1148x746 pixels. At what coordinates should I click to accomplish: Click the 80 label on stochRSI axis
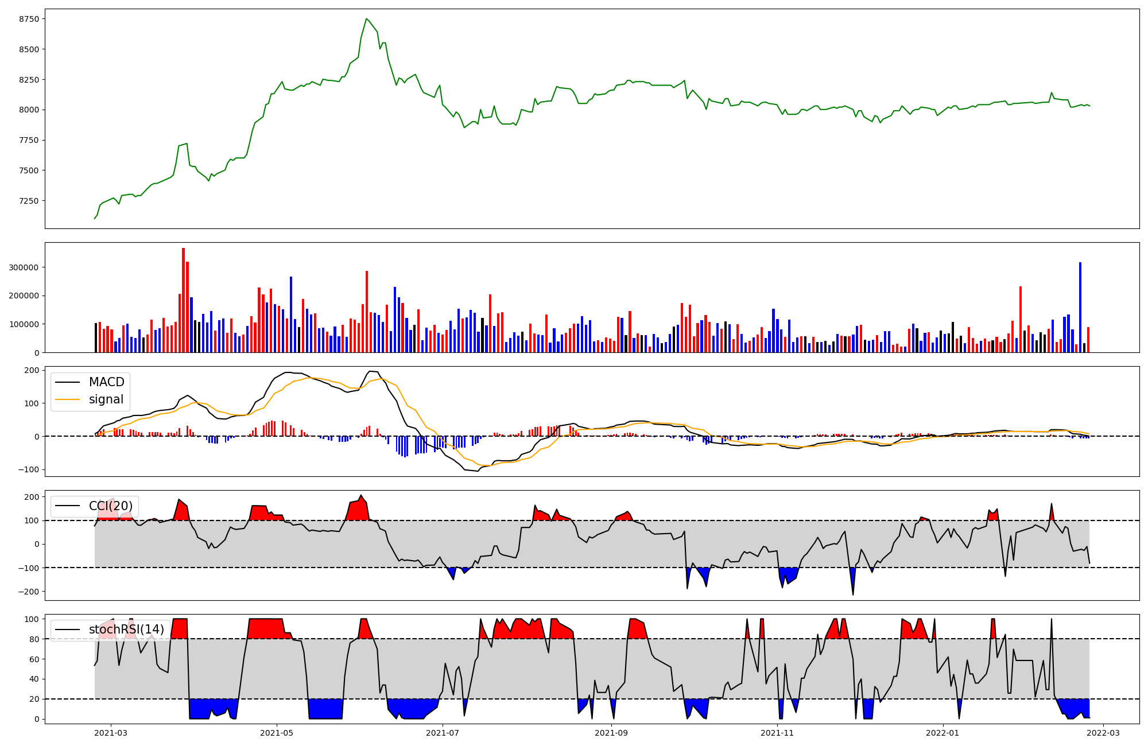click(x=35, y=639)
